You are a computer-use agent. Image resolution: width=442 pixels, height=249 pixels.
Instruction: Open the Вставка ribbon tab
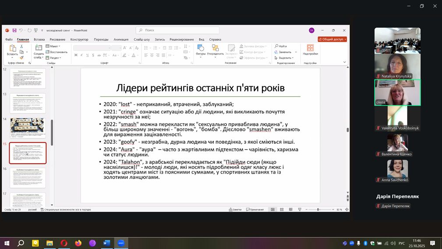(x=39, y=39)
